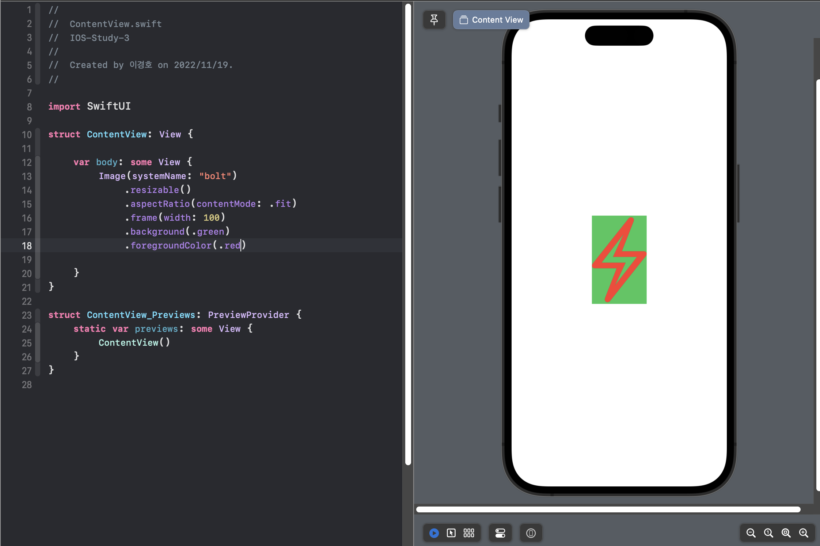The image size is (820, 546).
Task: Click the "bolt" string literal
Action: pyautogui.click(x=215, y=176)
